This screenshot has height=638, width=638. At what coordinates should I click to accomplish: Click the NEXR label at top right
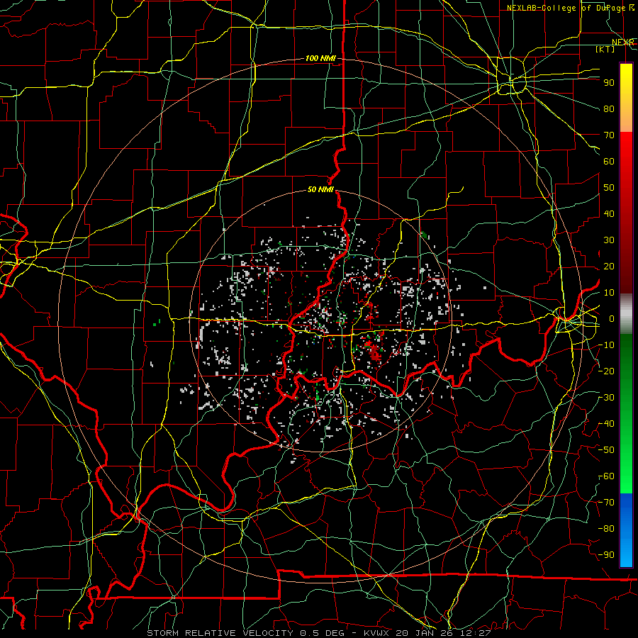(622, 43)
